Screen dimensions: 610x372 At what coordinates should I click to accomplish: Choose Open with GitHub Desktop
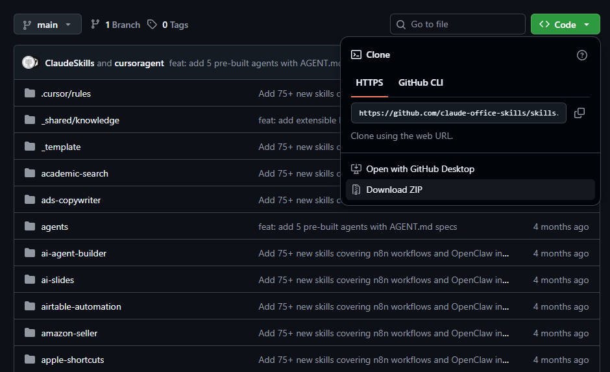tap(470, 169)
